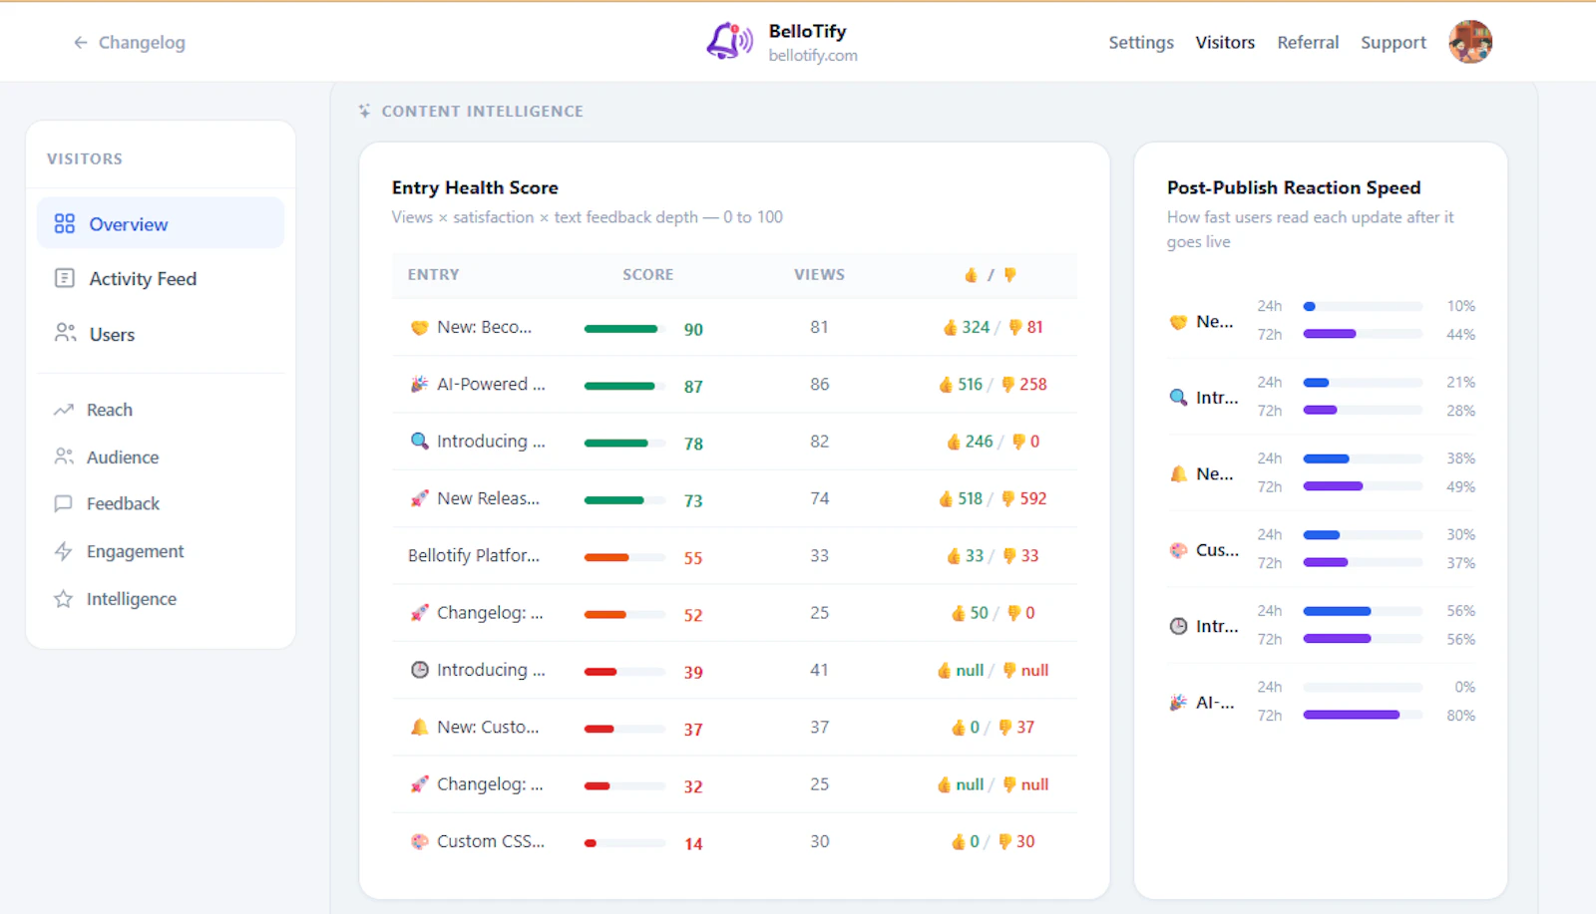Click the score value 87
Viewport: 1596px width, 914px height.
click(693, 387)
